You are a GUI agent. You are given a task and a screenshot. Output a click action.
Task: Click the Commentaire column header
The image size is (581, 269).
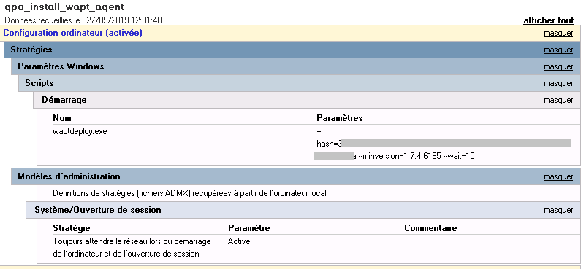430,228
